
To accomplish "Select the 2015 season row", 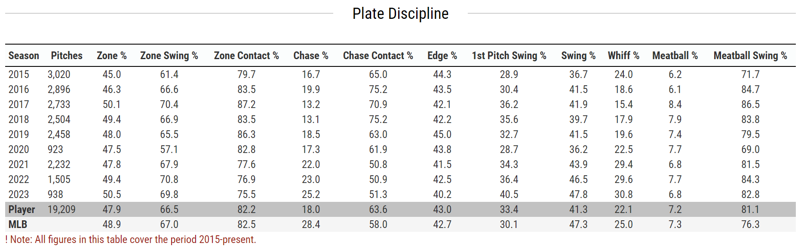I will [x=19, y=75].
